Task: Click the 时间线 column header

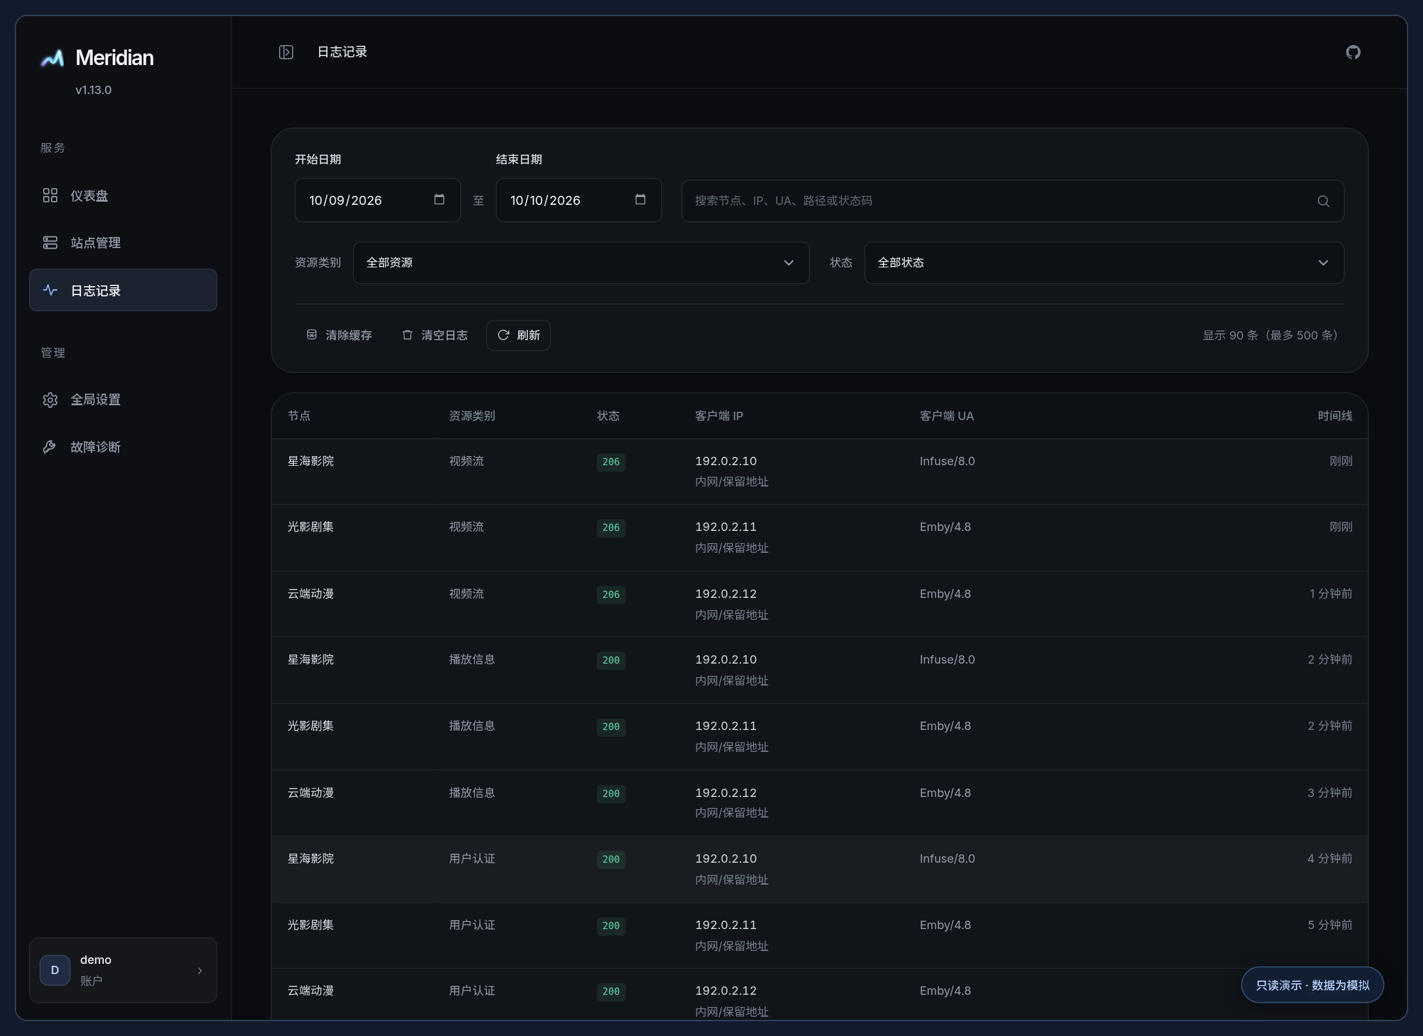Action: (1335, 416)
